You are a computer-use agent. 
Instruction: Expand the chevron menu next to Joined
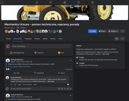[x=122, y=31]
